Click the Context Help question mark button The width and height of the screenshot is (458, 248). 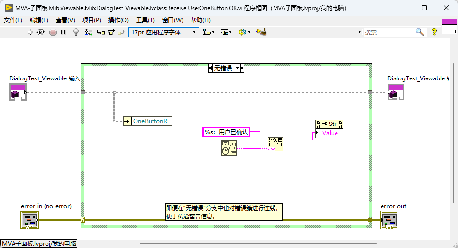coord(434,32)
